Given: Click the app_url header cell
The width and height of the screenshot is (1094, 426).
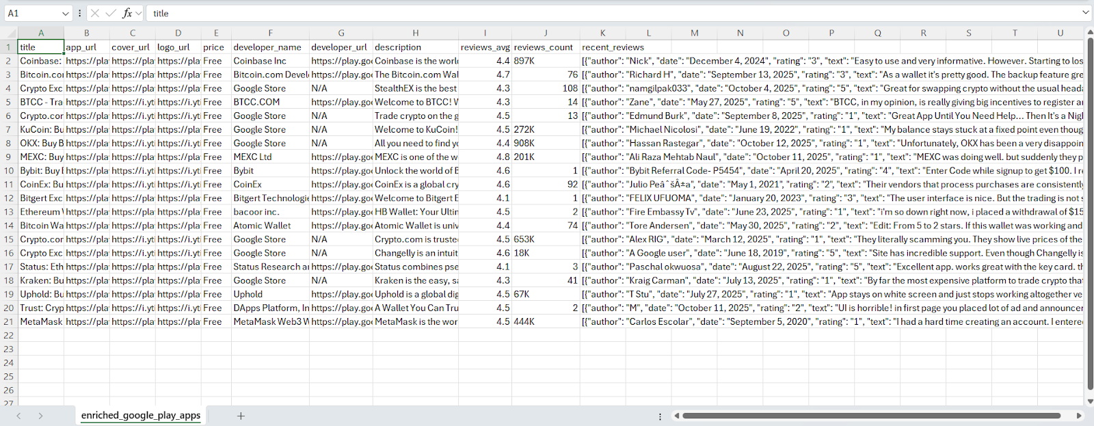Looking at the screenshot, I should [x=87, y=47].
